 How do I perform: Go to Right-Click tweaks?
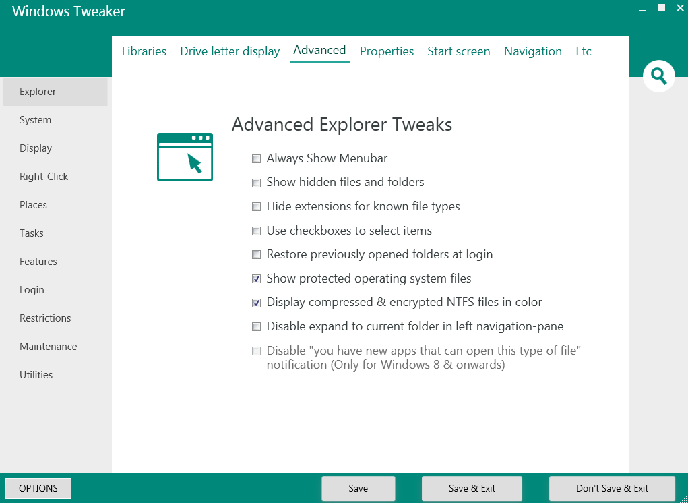point(55,177)
